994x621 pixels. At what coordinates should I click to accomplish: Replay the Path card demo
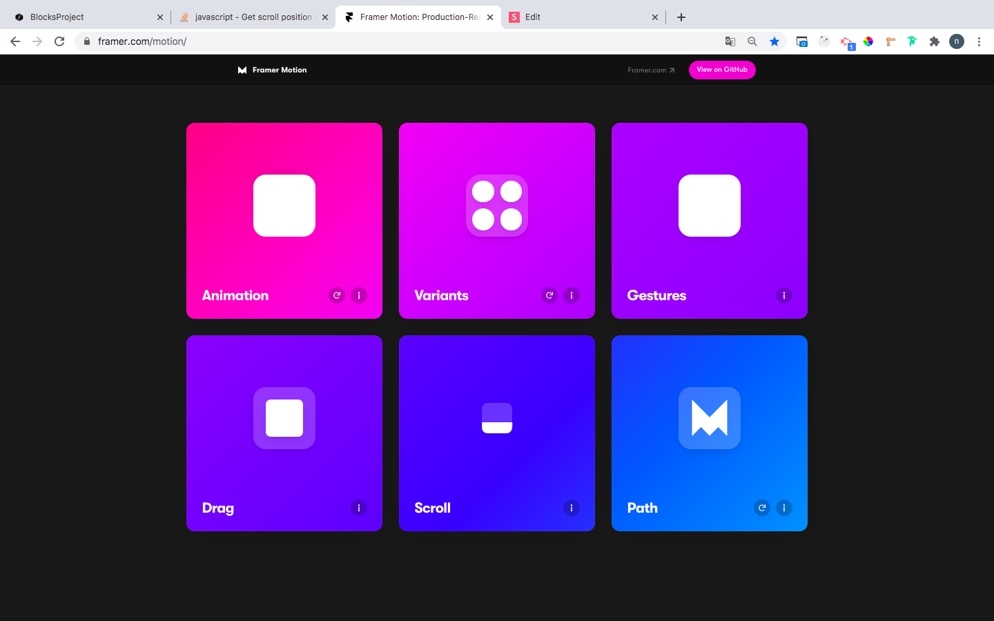762,508
